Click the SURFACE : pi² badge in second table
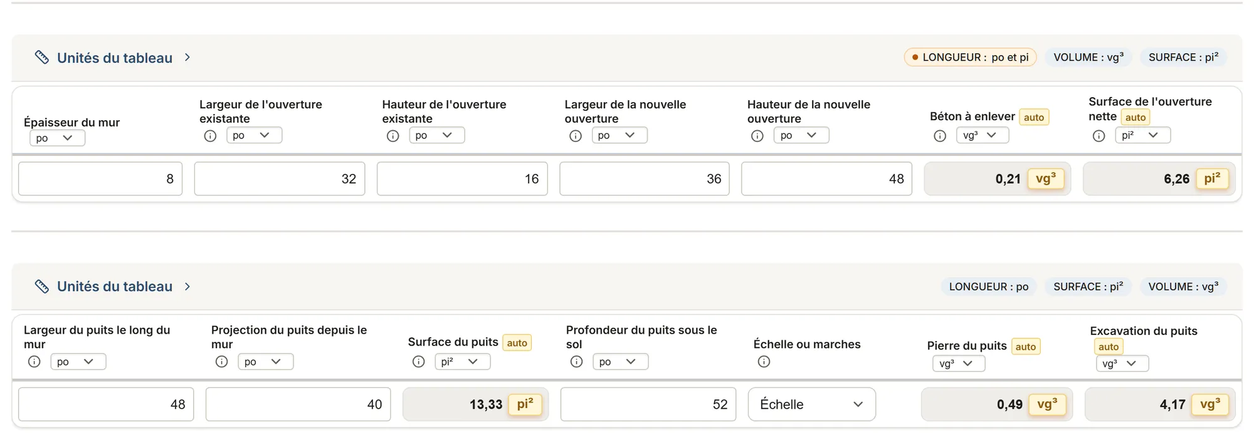This screenshot has height=440, width=1254. (x=1088, y=287)
